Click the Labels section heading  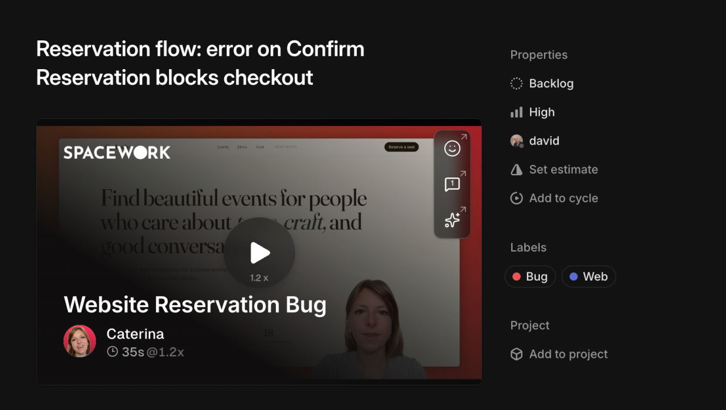(528, 247)
